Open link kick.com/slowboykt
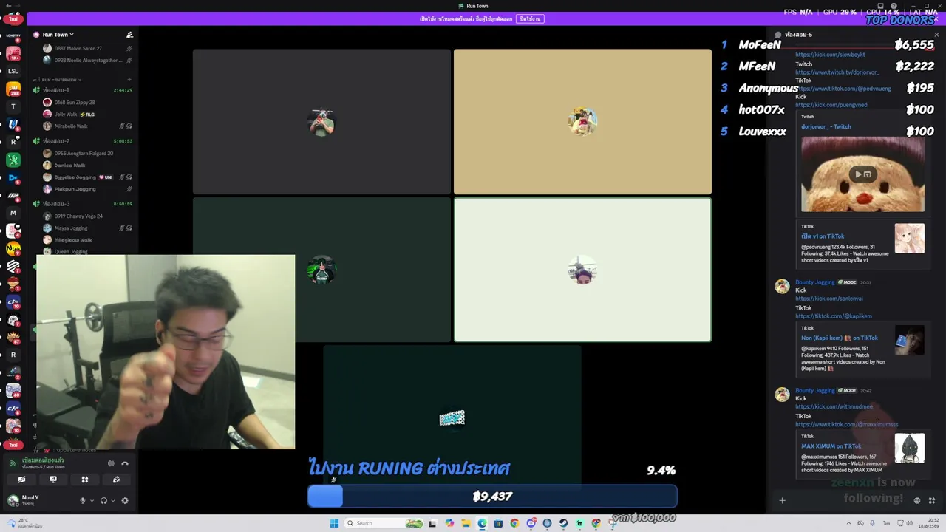Viewport: 946px width, 532px height. pyautogui.click(x=830, y=55)
